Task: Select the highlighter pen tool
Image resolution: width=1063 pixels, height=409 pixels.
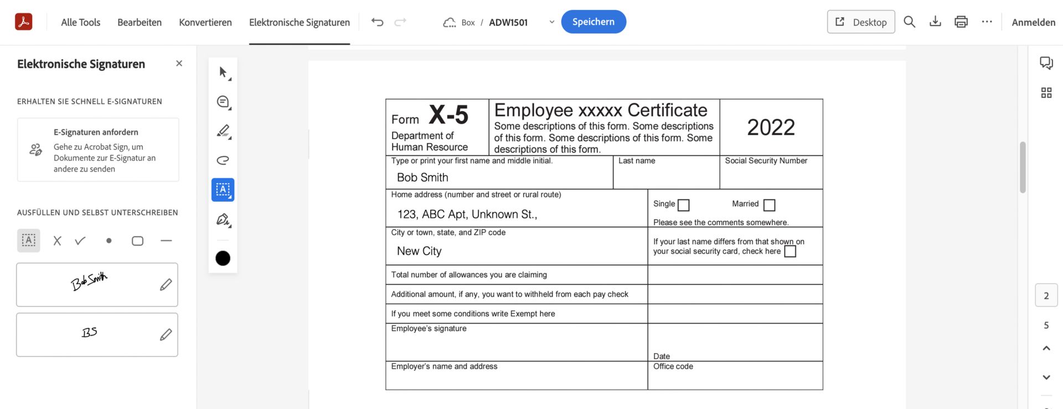Action: tap(223, 131)
